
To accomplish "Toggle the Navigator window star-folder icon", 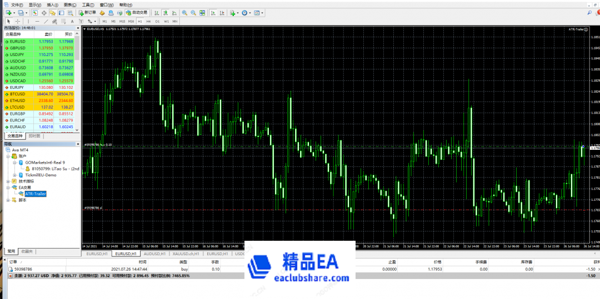I will (x=53, y=13).
